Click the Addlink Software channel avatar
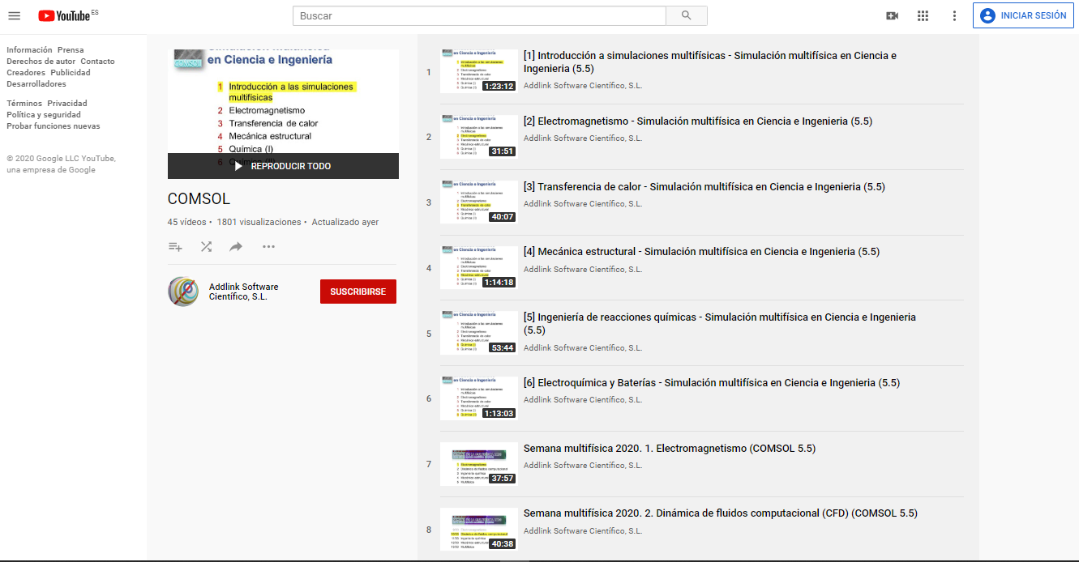1079x562 pixels. point(183,292)
